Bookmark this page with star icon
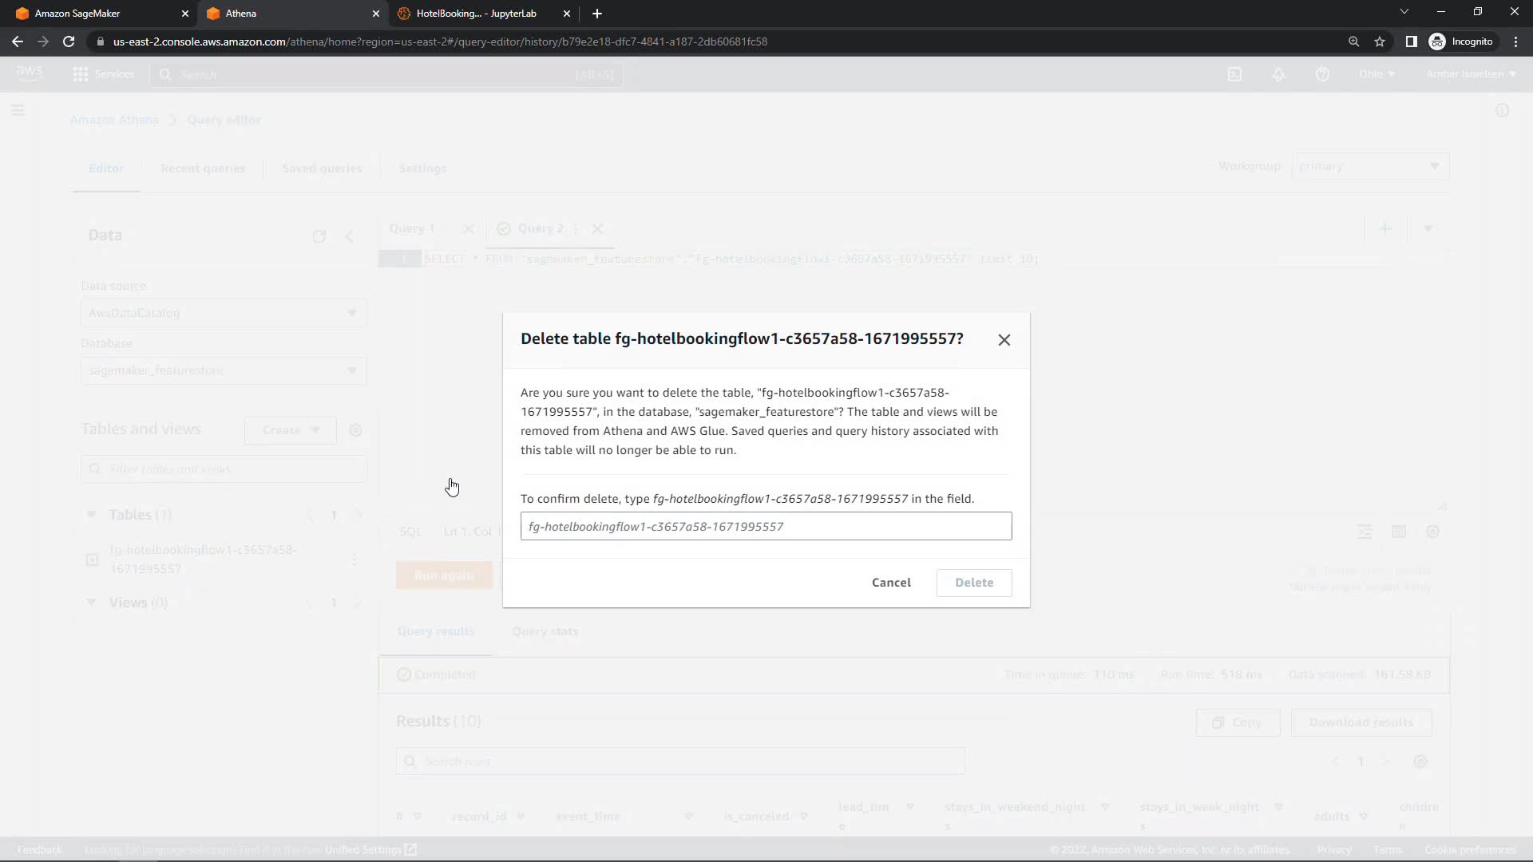Viewport: 1533px width, 862px height. tap(1380, 42)
